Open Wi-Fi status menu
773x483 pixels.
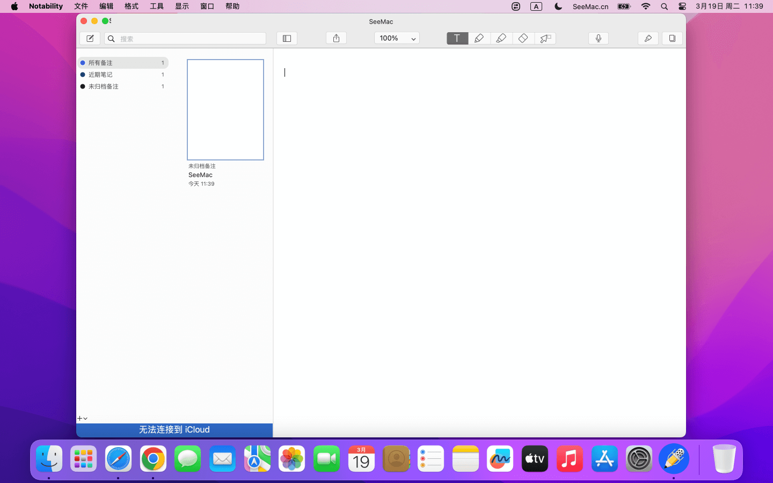point(646,6)
